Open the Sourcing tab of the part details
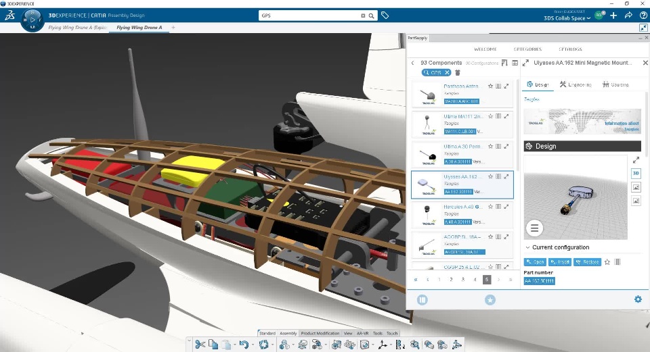This screenshot has width=650, height=352. tap(615, 84)
